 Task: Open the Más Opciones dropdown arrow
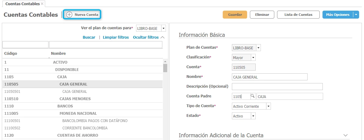356,15
